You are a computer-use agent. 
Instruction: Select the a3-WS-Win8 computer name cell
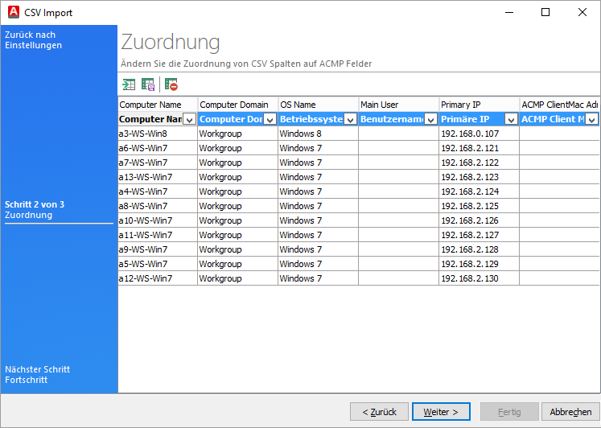click(158, 134)
